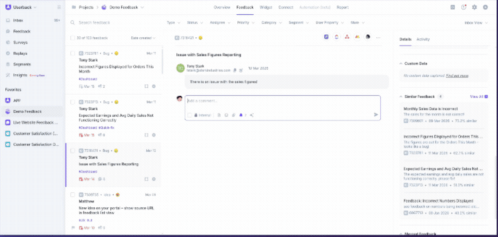This screenshot has width=498, height=237.
Task: Click the purple bell notify icon
Action: point(241,115)
